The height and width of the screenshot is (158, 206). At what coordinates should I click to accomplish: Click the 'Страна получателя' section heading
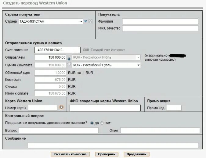tap(23, 14)
